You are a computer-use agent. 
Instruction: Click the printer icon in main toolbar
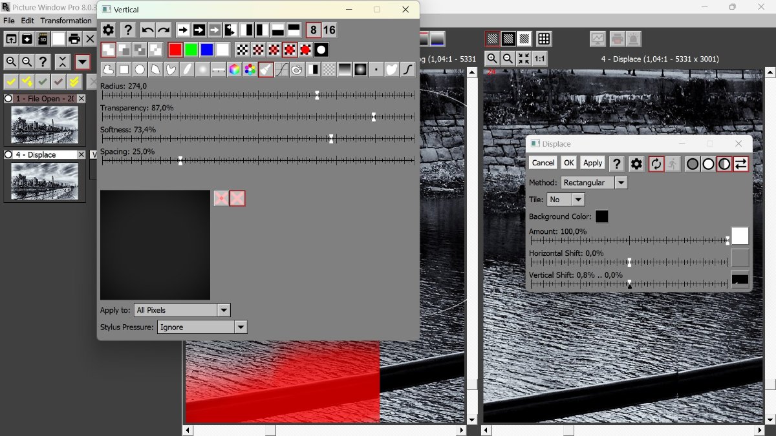tap(74, 39)
